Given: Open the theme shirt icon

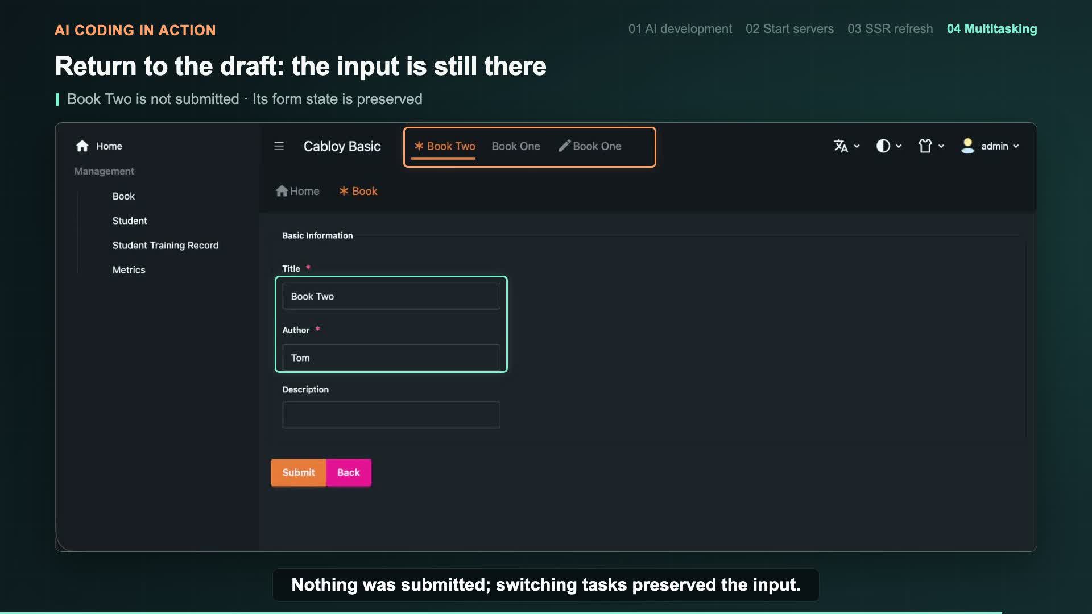Looking at the screenshot, I should click(x=925, y=146).
